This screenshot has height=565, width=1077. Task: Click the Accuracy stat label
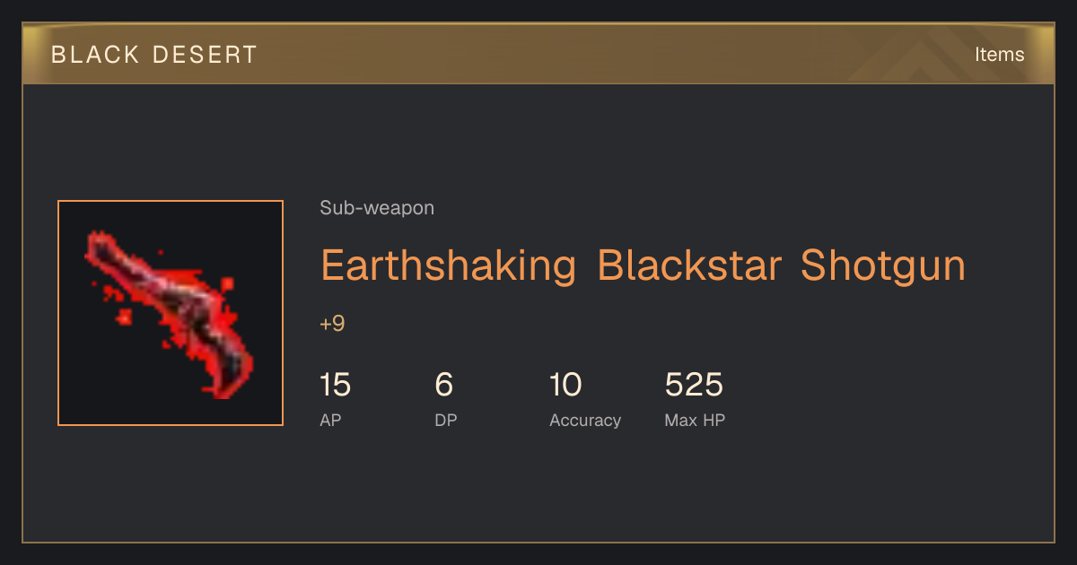tap(585, 420)
